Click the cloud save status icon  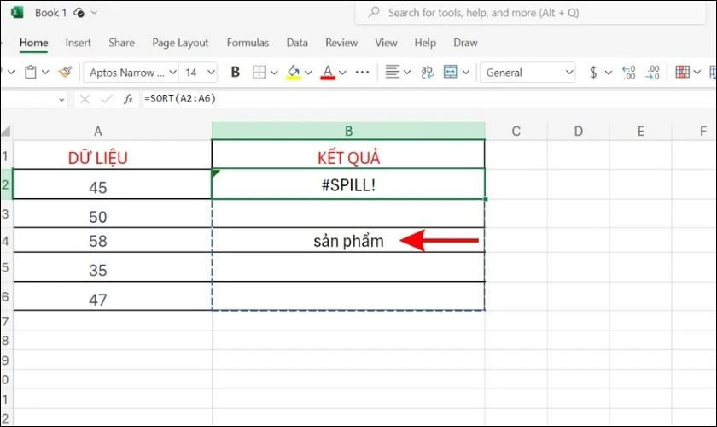(79, 12)
